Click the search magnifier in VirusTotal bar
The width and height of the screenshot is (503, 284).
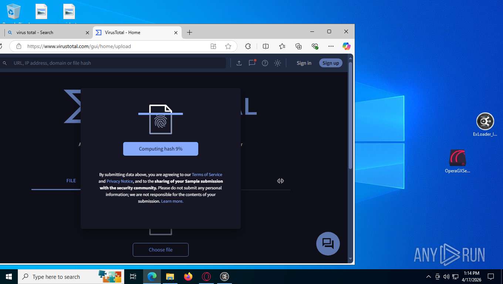coord(5,63)
